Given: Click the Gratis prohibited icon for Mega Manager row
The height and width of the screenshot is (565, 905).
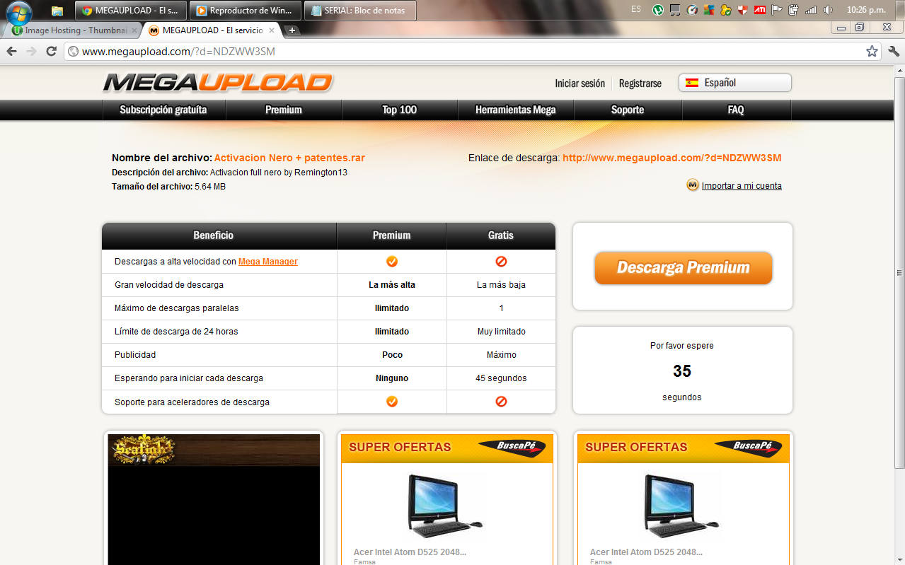Looking at the screenshot, I should point(501,262).
